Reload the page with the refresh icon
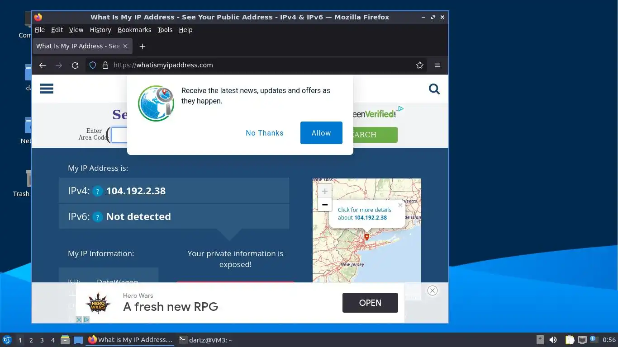The height and width of the screenshot is (347, 618). point(75,65)
